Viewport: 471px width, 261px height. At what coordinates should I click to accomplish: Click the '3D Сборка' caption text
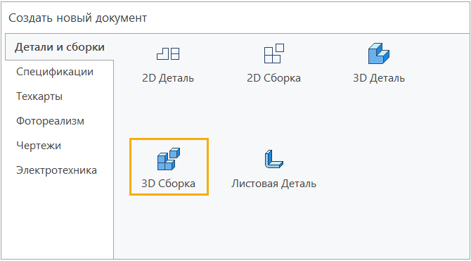[169, 184]
